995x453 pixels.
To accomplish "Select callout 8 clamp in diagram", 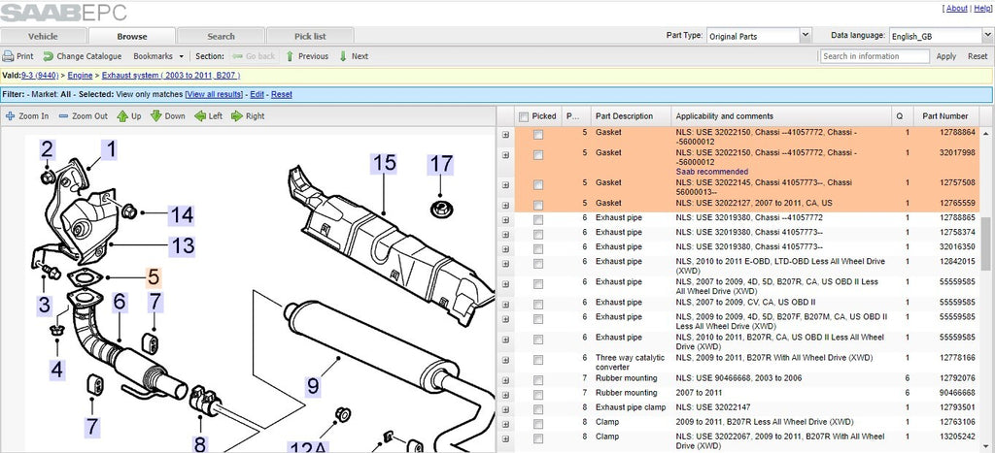I will [x=200, y=443].
